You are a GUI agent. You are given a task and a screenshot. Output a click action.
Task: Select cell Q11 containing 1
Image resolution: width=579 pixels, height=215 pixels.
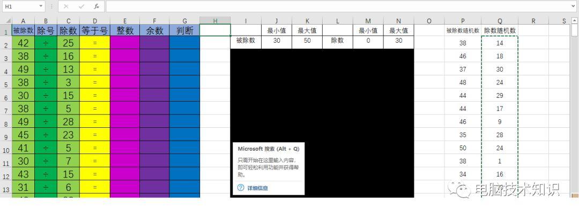[500, 162]
